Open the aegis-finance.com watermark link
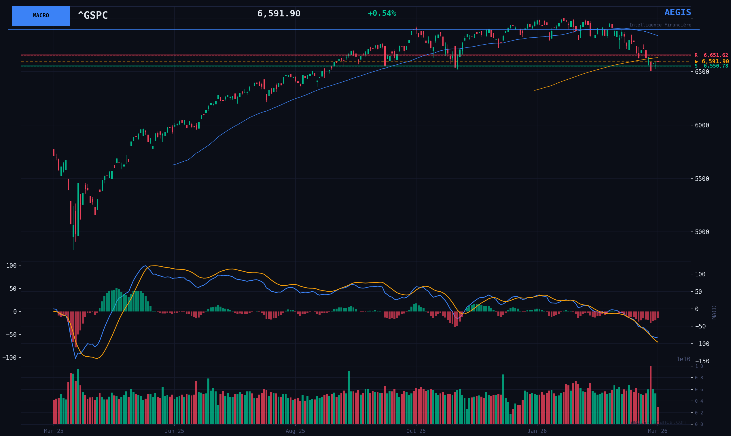 658,422
